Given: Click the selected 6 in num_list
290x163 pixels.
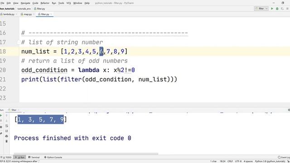Looking at the screenshot, I should 101,51.
